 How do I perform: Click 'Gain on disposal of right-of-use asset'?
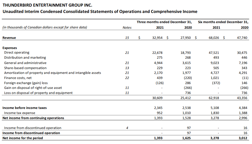coord(33,88)
